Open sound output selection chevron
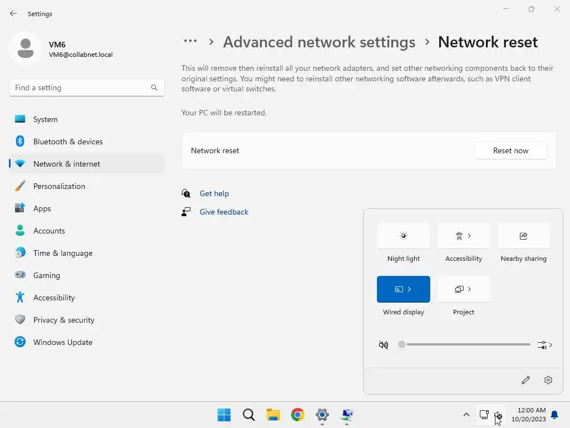 (x=545, y=344)
